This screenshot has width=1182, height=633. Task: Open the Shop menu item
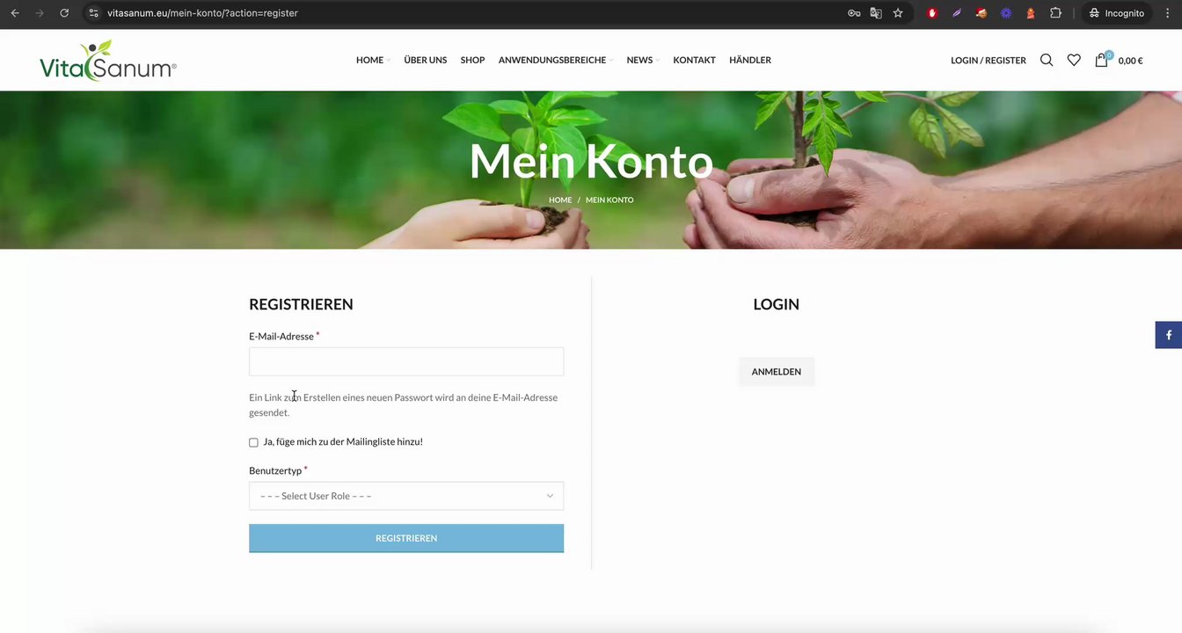[472, 60]
